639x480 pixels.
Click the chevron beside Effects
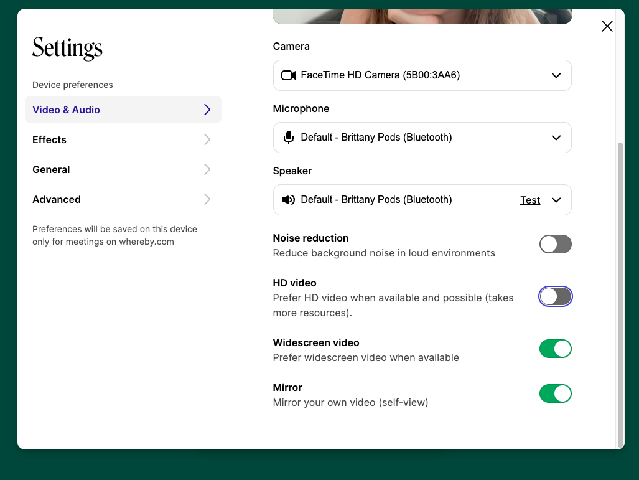[x=207, y=139]
